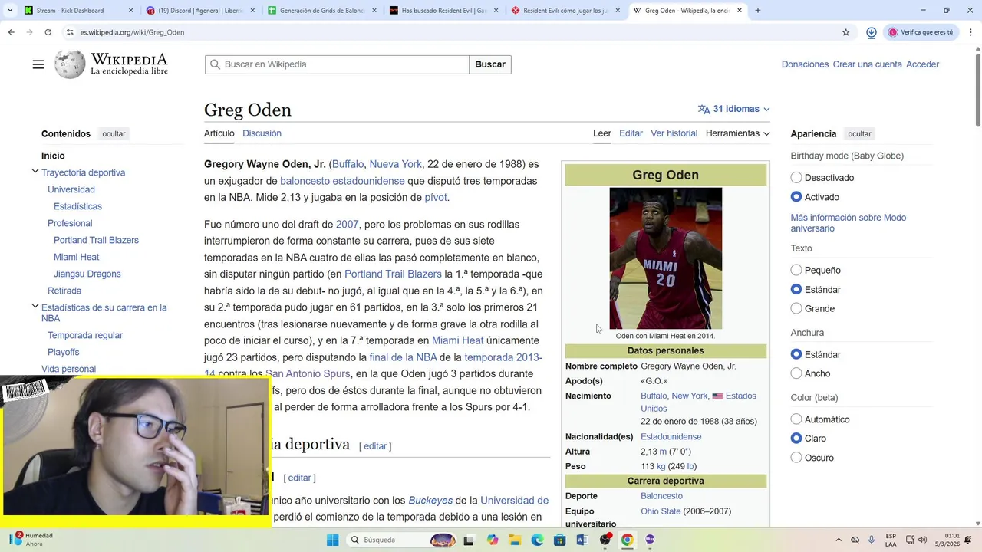Open the Donaciones link
Viewport: 982px width, 552px height.
pos(805,64)
